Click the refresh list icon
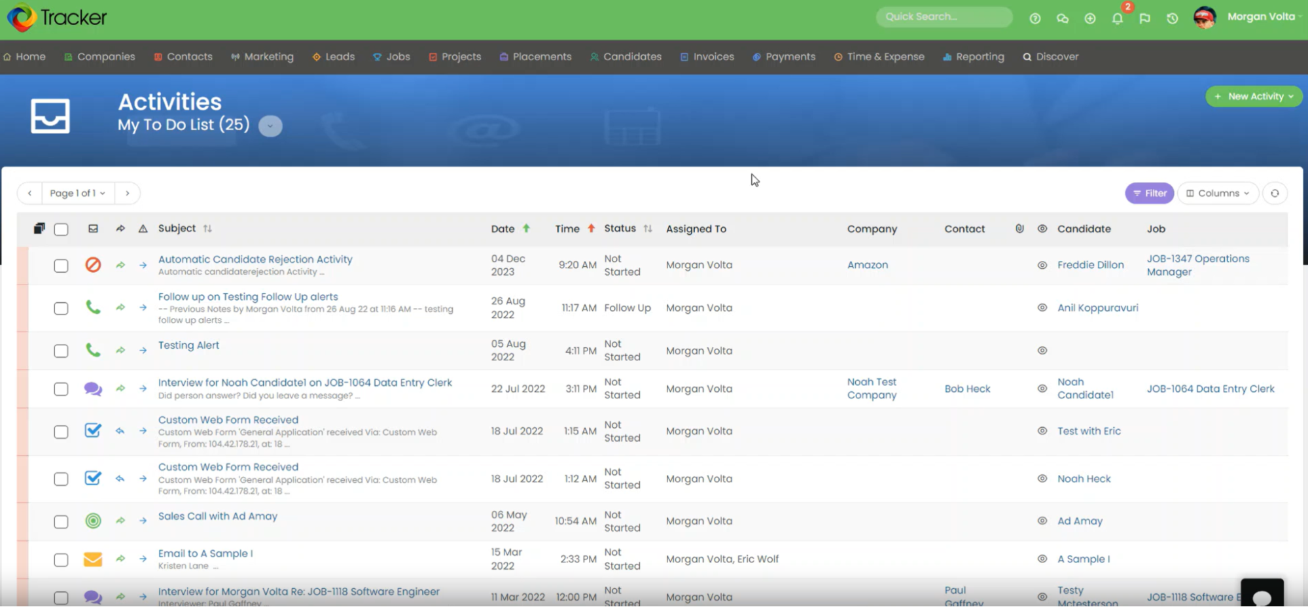1308x607 pixels. point(1275,193)
